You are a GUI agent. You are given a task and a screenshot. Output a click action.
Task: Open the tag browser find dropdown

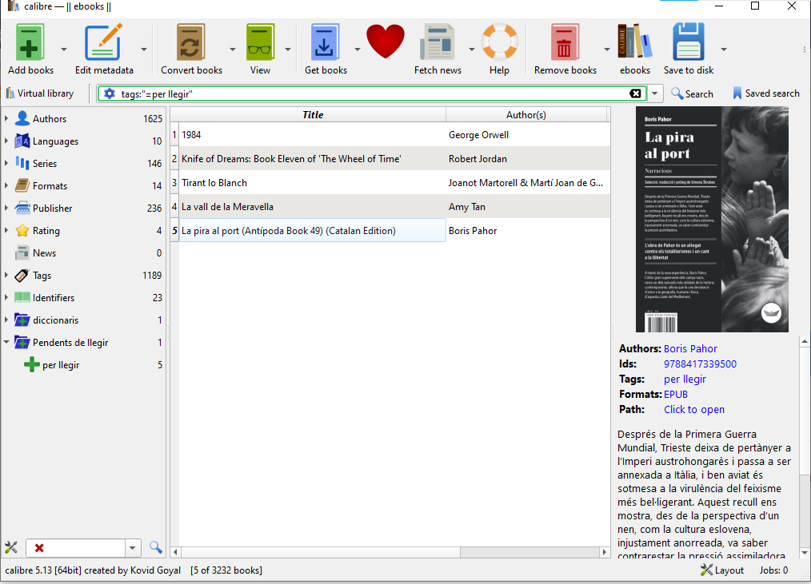(x=133, y=547)
